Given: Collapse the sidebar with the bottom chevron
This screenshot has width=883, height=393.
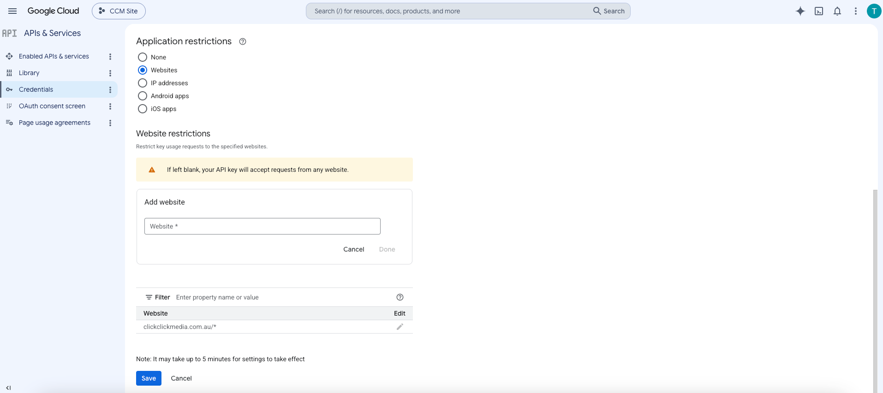Looking at the screenshot, I should click(x=8, y=388).
